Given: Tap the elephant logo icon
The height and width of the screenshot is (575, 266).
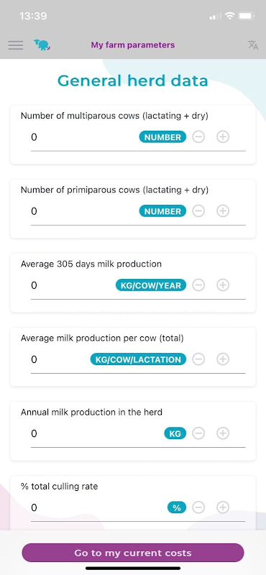Looking at the screenshot, I should [x=42, y=45].
